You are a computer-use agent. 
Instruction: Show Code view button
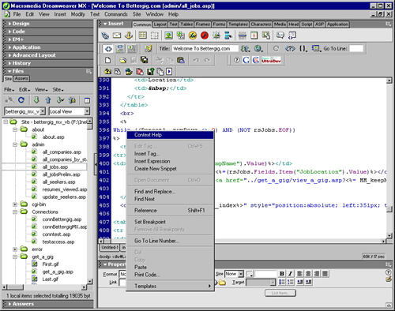pos(108,49)
